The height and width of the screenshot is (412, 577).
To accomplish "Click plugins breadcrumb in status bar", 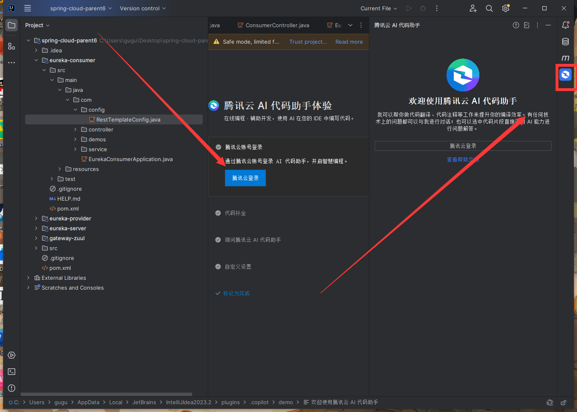I will (230, 403).
